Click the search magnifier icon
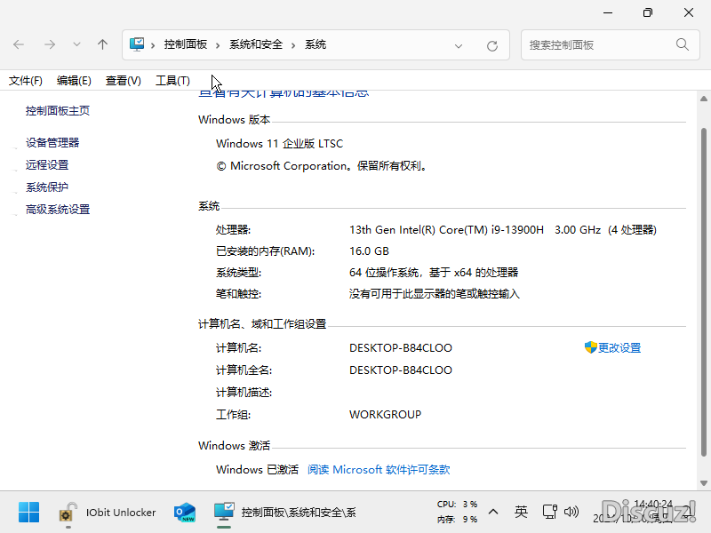711x533 pixels. click(x=682, y=44)
